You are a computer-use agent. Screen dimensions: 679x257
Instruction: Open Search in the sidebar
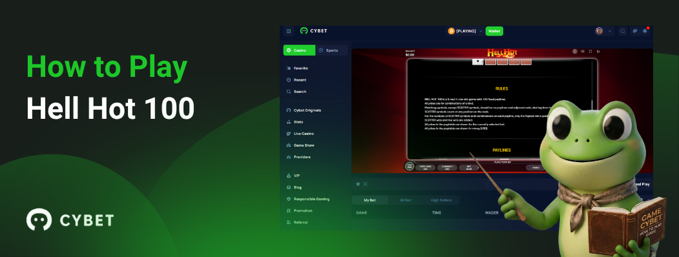pyautogui.click(x=296, y=92)
